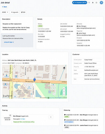Image resolution: width=105 pixels, height=134 pixels.
Task: Click the green 'Replaced filter and checked airflow.' log text
Action: click(x=24, y=122)
